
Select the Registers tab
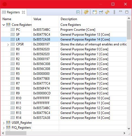13,12
